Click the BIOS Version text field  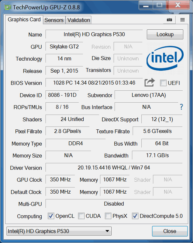coord(94,83)
